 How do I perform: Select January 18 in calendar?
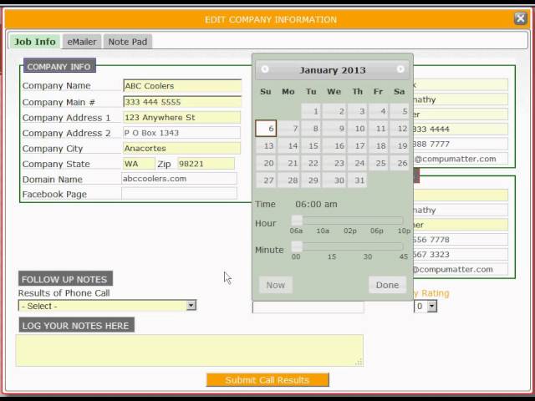click(379, 146)
